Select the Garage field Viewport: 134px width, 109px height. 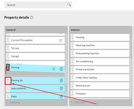(x=35, y=56)
